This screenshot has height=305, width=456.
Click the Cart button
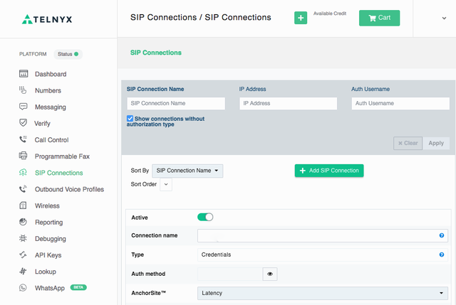[x=379, y=18]
